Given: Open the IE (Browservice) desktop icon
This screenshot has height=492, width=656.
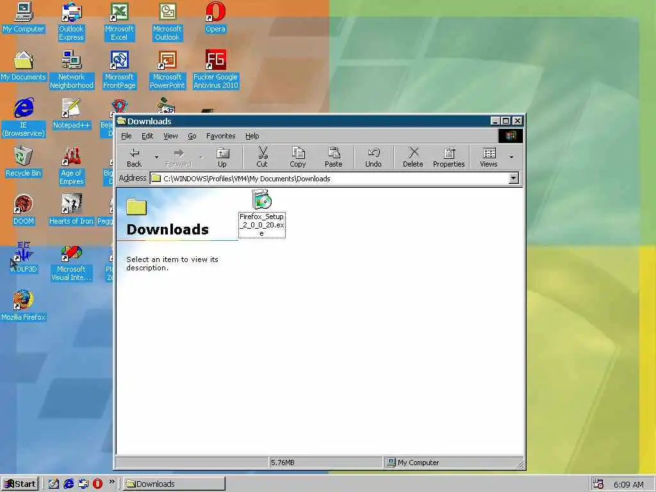Looking at the screenshot, I should tap(24, 118).
